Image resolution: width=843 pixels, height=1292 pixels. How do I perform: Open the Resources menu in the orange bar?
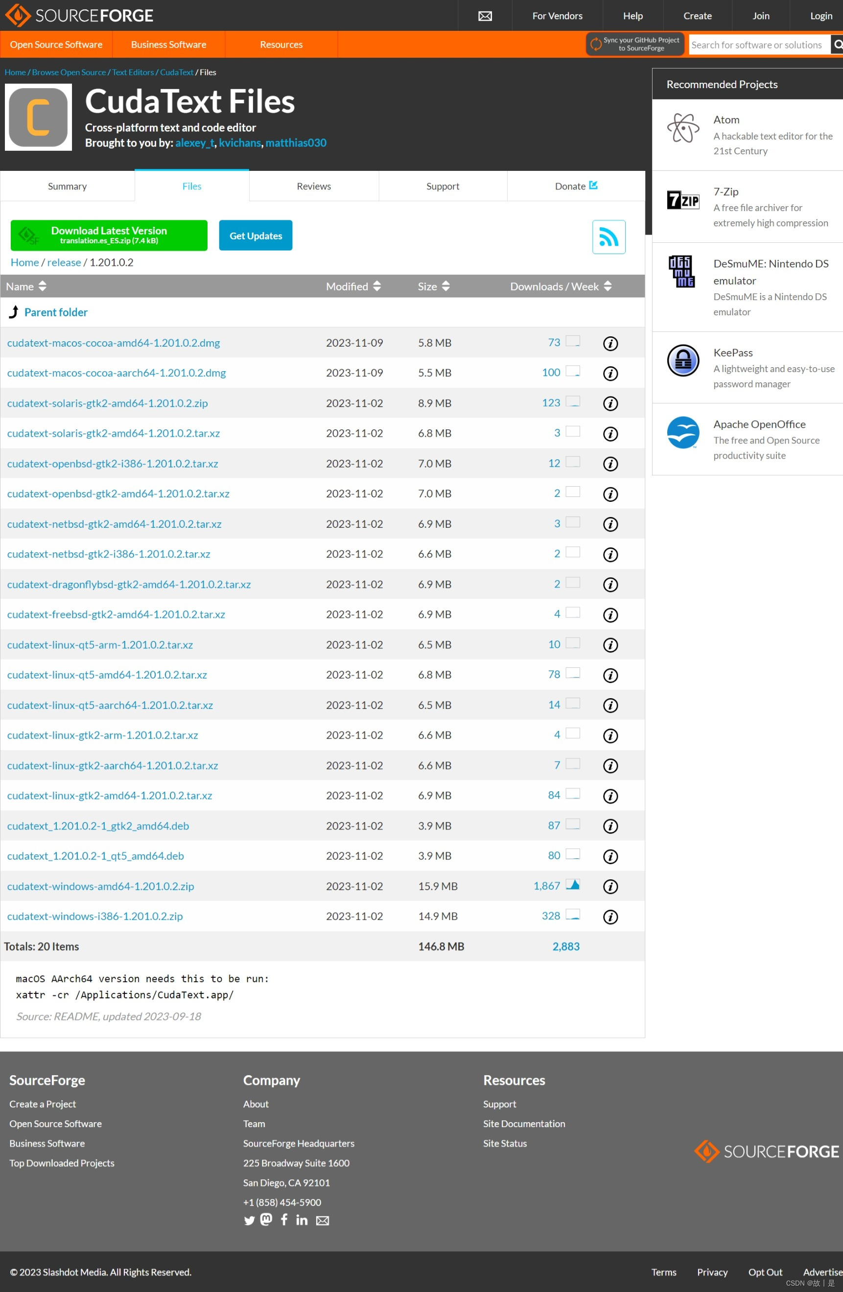[281, 45]
